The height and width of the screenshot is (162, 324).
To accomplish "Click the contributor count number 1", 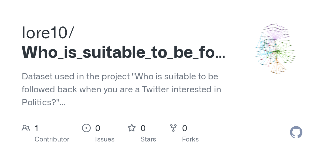I will coord(36,128).
